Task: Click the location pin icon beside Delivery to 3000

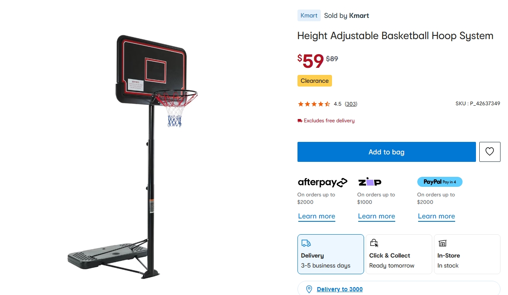Action: point(309,289)
